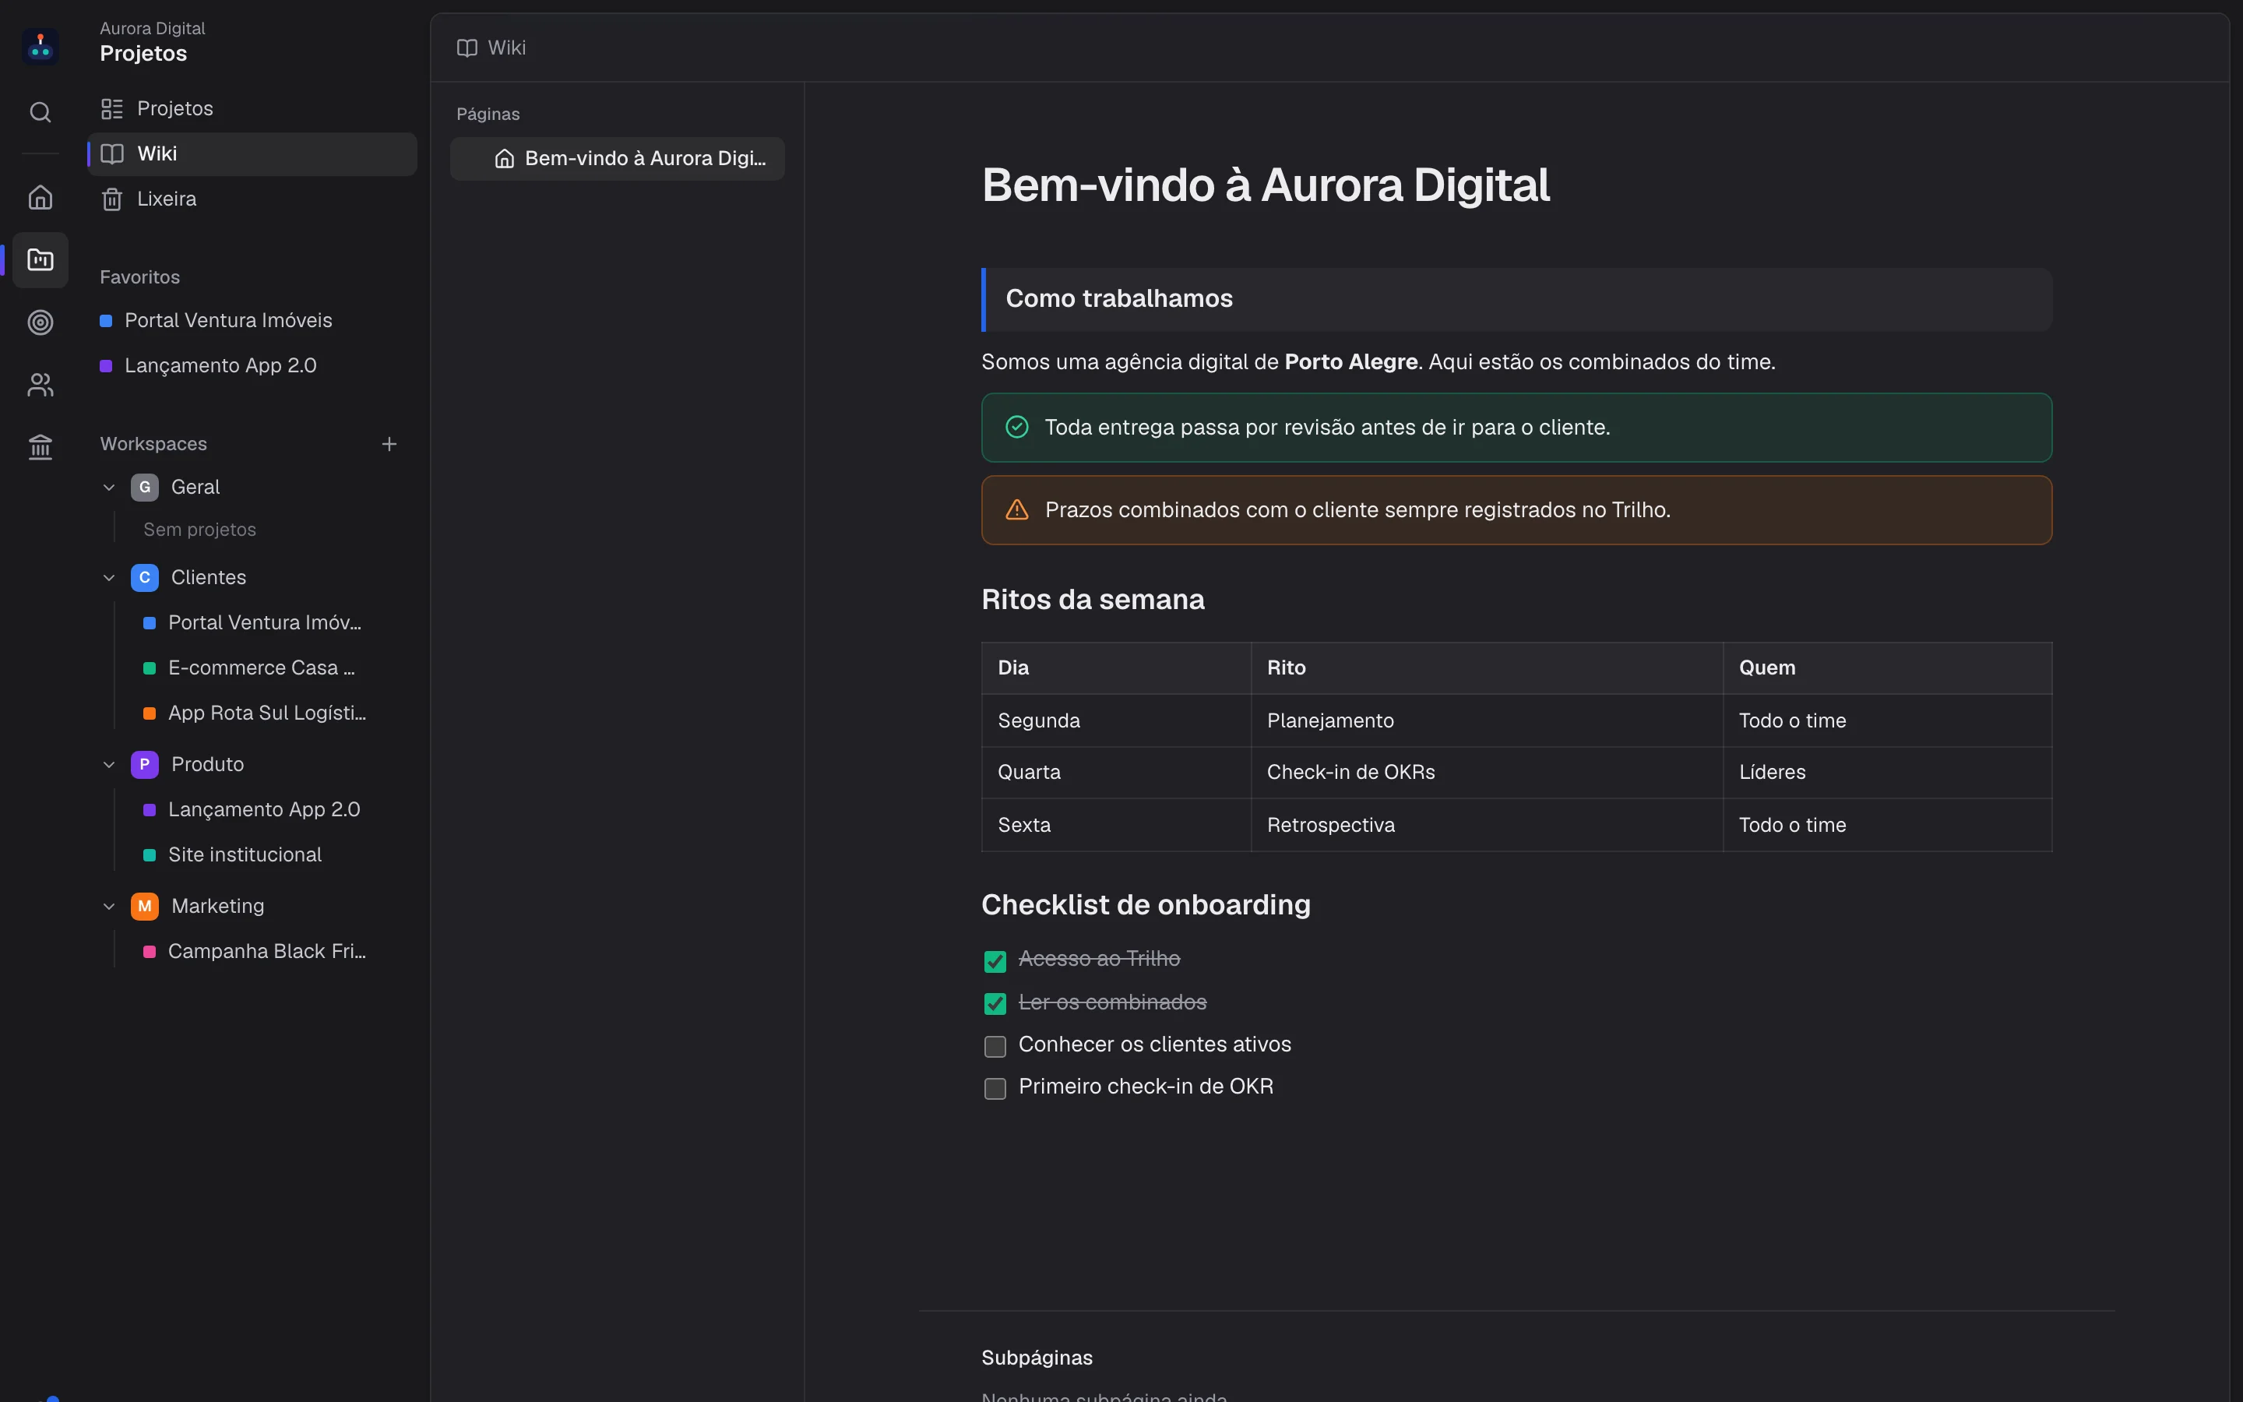Go to the Home icon in the rail
Viewport: 2243px width, 1402px height.
pos(40,198)
